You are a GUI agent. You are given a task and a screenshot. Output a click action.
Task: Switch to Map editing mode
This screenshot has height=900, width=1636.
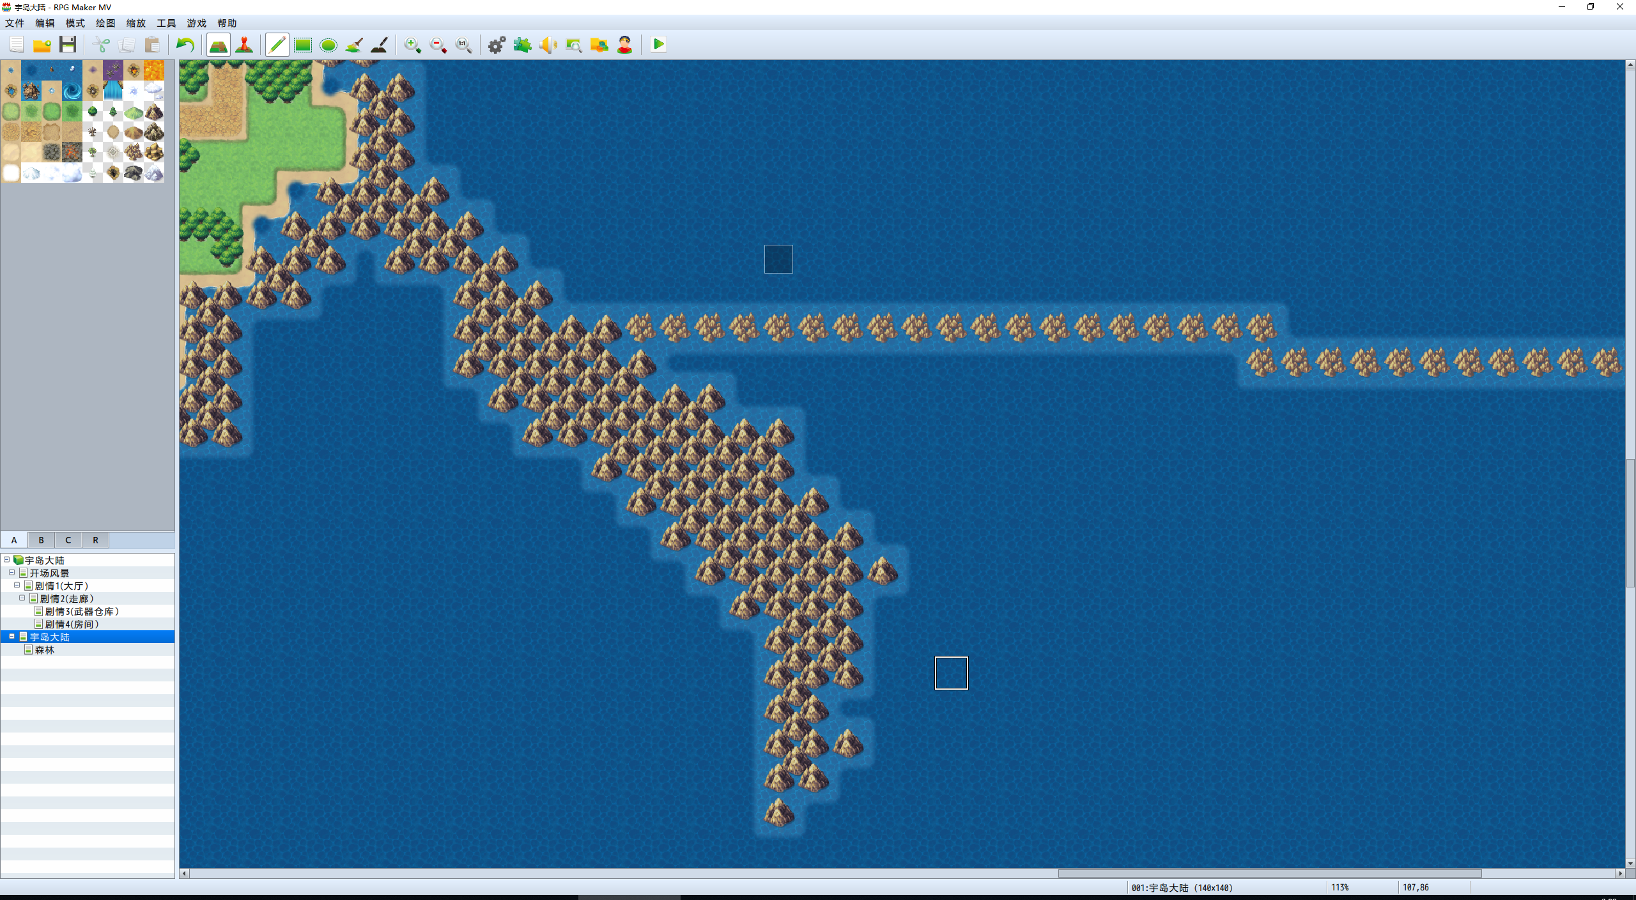[x=219, y=45]
